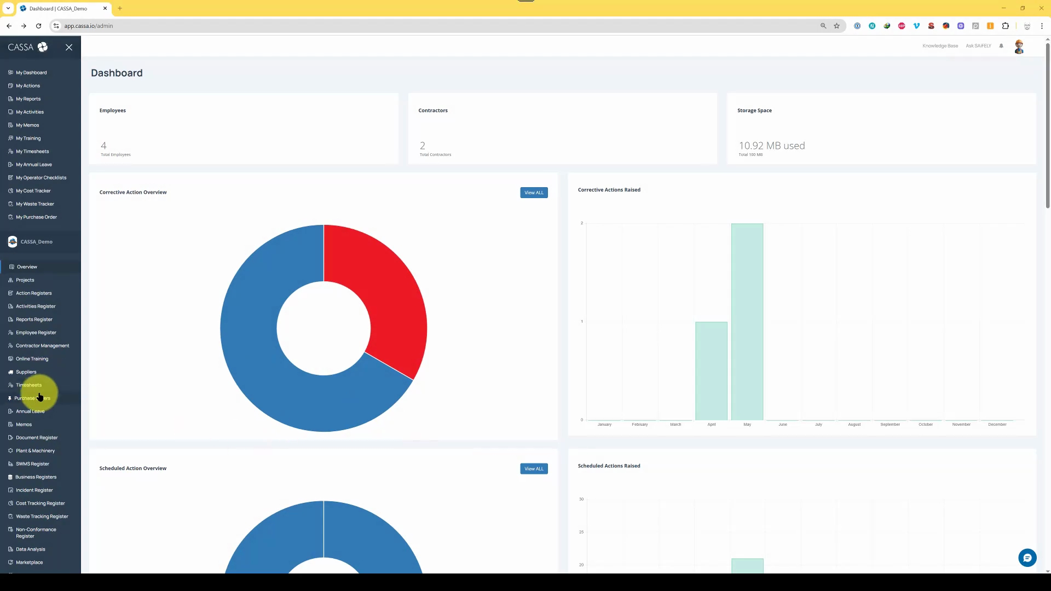This screenshot has height=591, width=1051.
Task: Open the tab search dropdown arrow
Action: click(8, 8)
